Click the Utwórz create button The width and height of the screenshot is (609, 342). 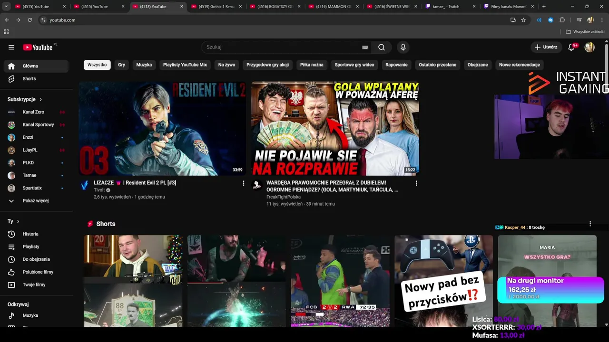546,47
